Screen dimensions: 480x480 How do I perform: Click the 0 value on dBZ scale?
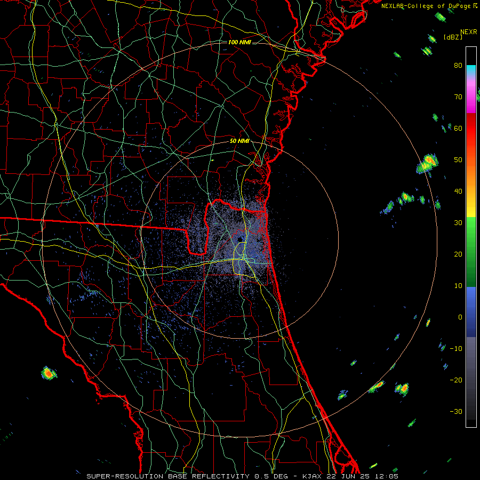point(460,317)
